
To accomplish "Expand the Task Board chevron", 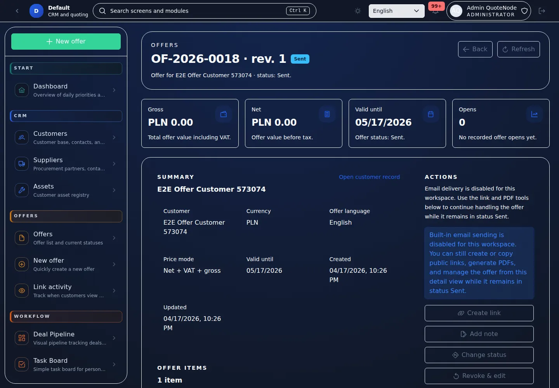I will tap(114, 364).
